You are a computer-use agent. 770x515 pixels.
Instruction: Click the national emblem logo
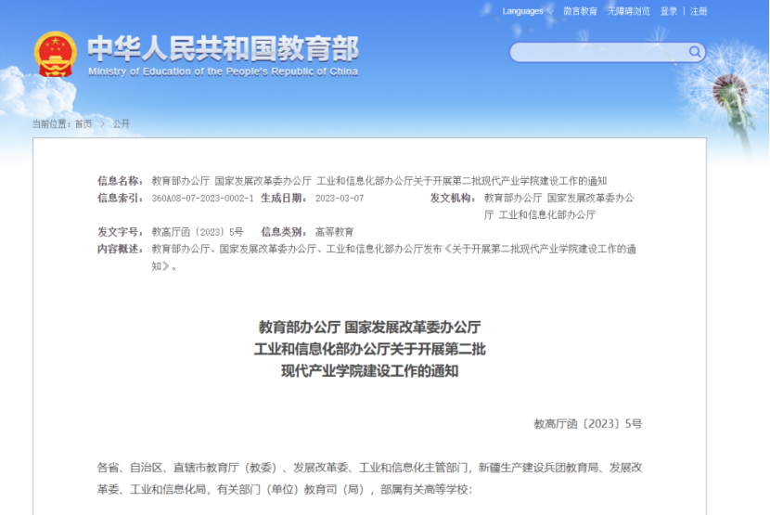click(x=56, y=54)
